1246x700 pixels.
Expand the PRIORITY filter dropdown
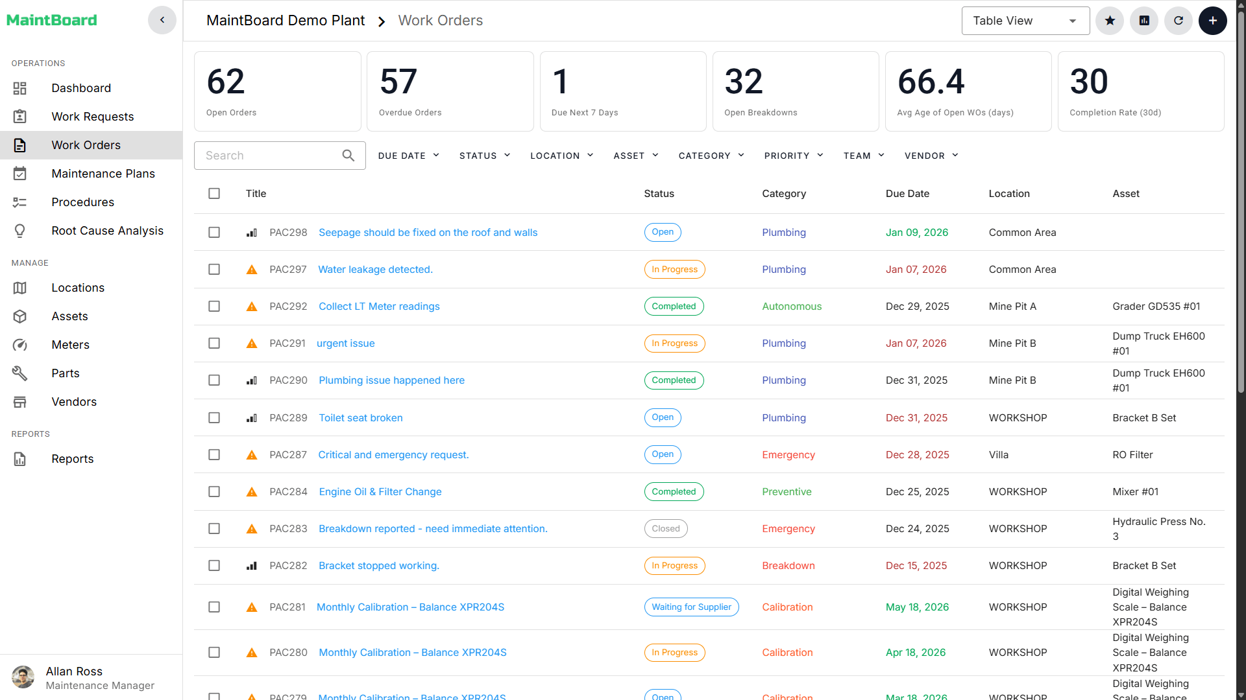(x=794, y=156)
